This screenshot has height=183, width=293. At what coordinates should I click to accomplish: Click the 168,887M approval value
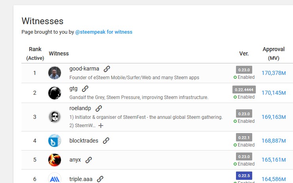[274, 141]
